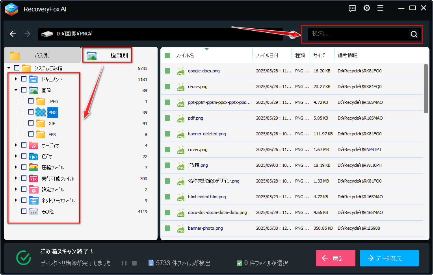The width and height of the screenshot is (433, 275).
Task: Click the データ復元 button
Action: 389,258
